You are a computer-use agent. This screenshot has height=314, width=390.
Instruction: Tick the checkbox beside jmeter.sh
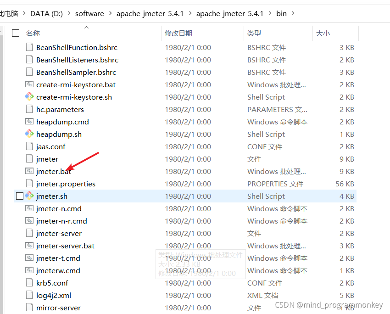tap(20, 196)
